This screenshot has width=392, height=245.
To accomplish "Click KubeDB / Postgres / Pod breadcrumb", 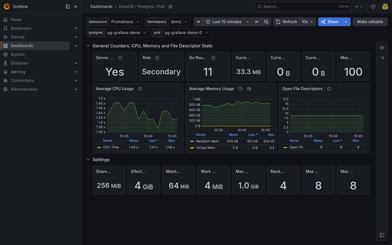I will click(x=142, y=7).
